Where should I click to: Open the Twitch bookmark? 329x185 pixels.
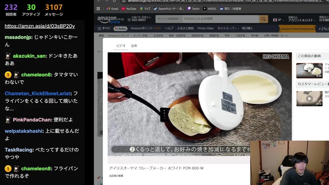[x=194, y=9]
